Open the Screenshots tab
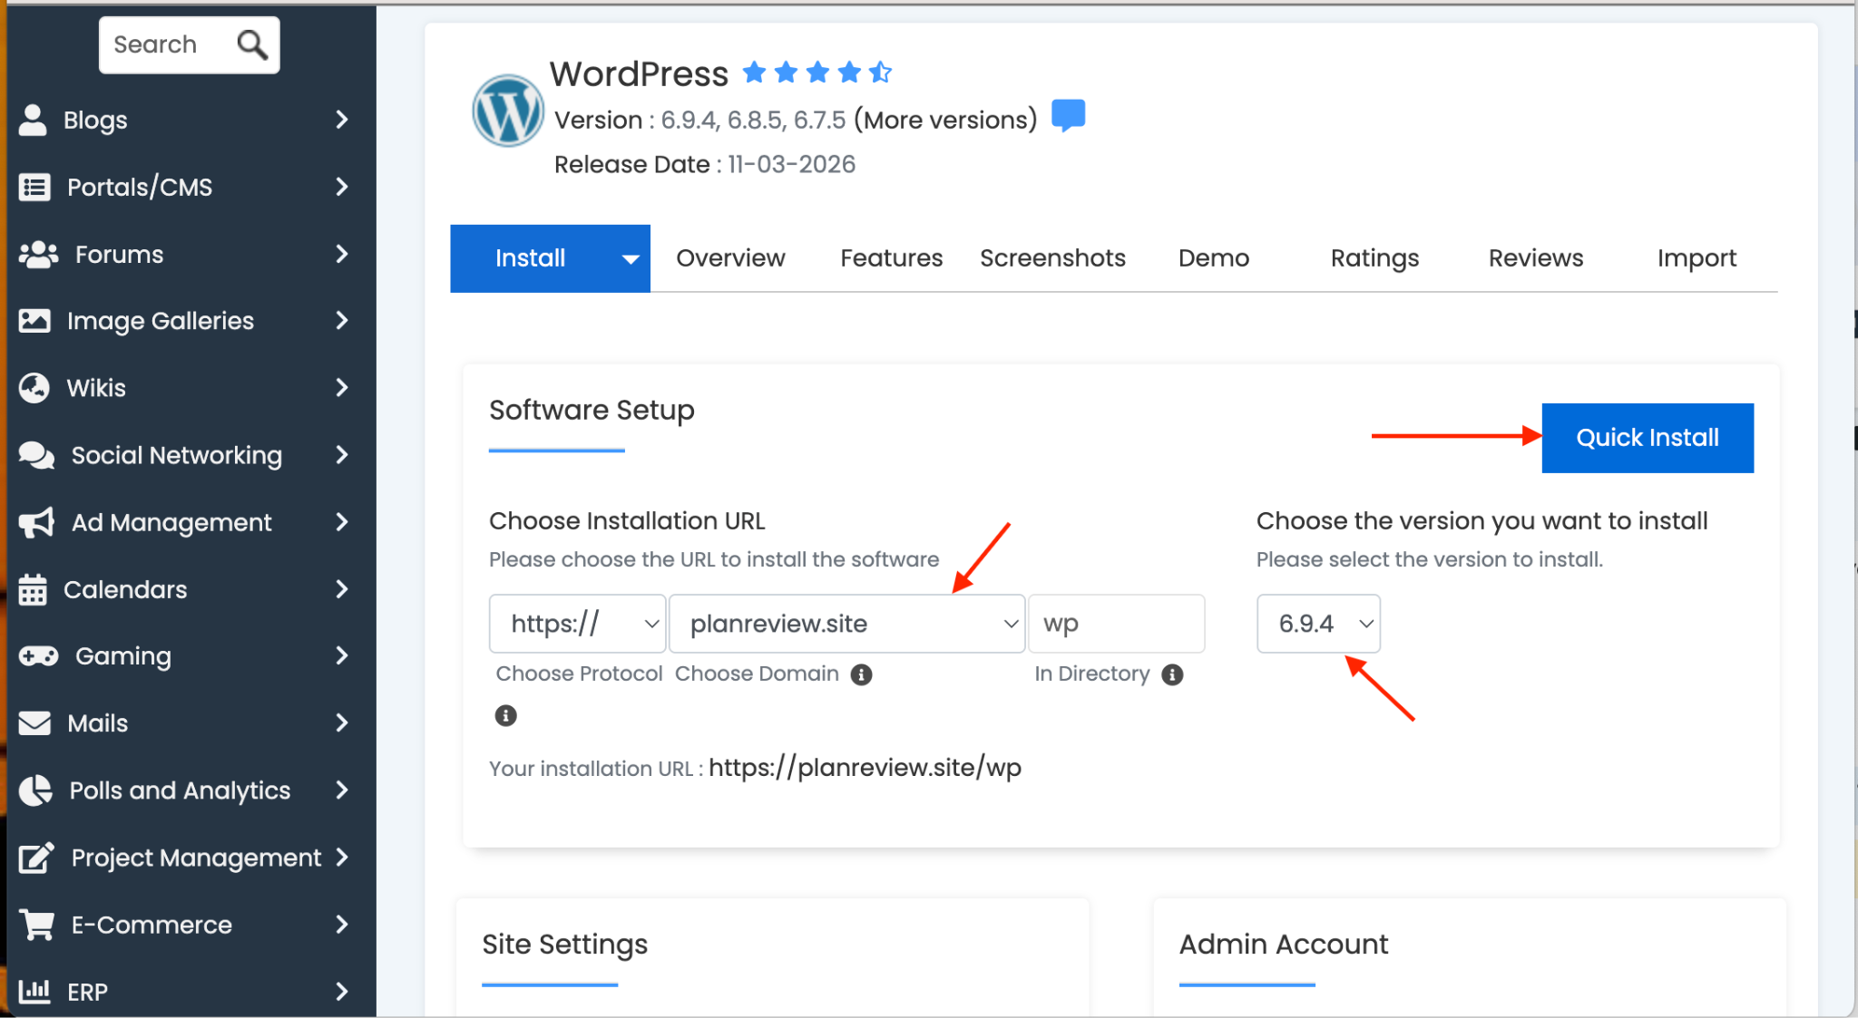 point(1052,258)
